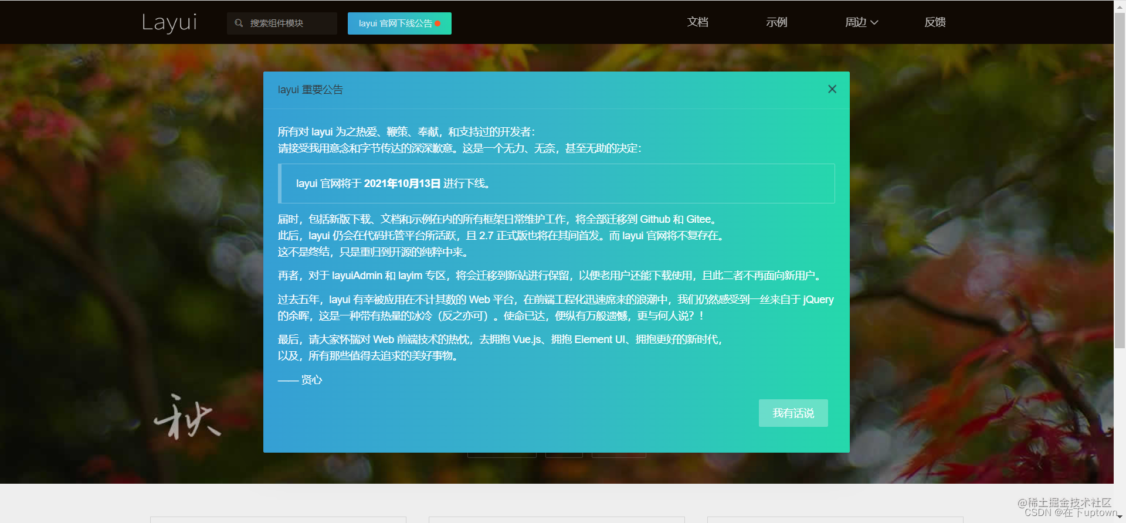Click the 2021年10月13日 offline notice
The height and width of the screenshot is (523, 1126).
pos(557,184)
